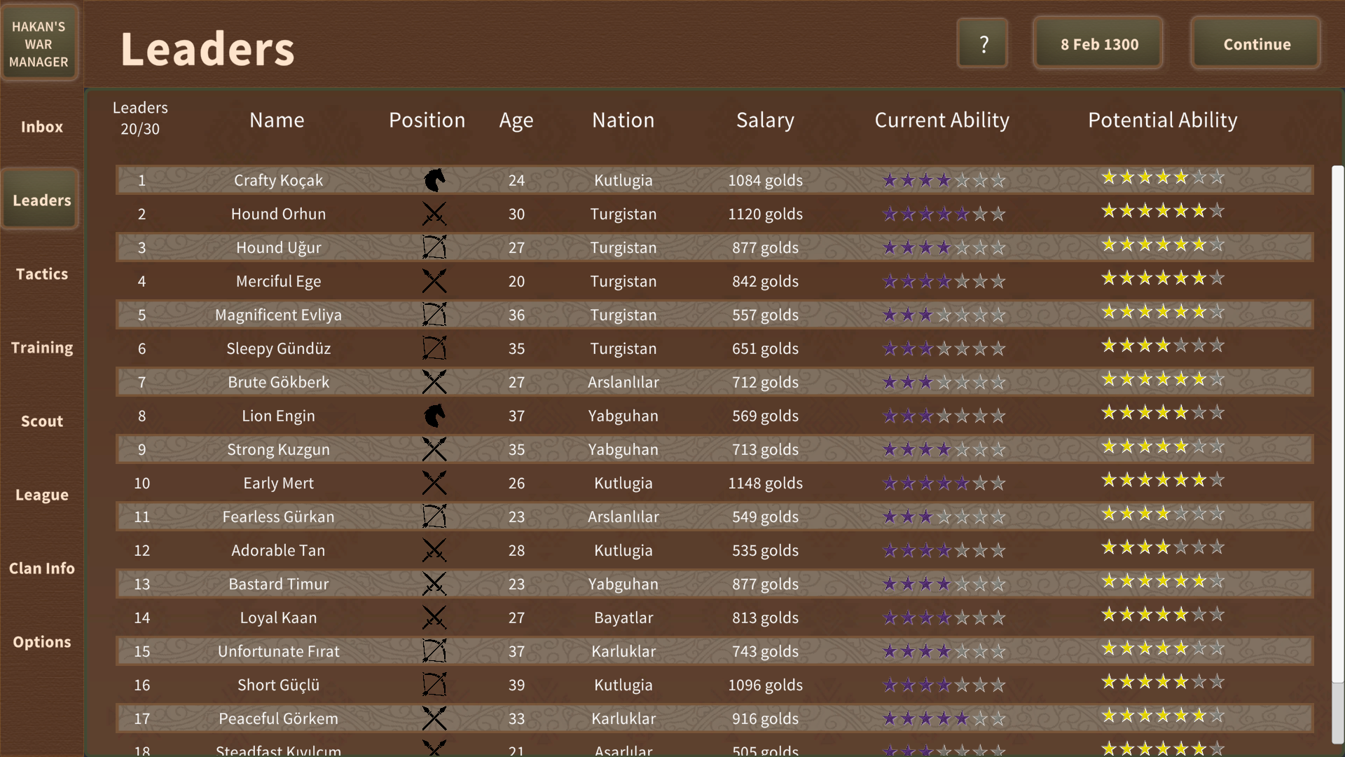Click the crossed swords icon beside Peaceful Görkem

(435, 718)
